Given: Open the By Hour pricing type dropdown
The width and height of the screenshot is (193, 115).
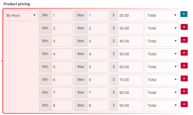Looking at the screenshot, I should coord(21,16).
